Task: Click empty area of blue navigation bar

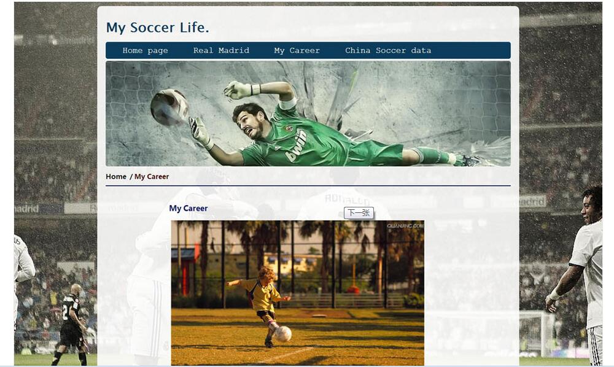Action: [470, 50]
